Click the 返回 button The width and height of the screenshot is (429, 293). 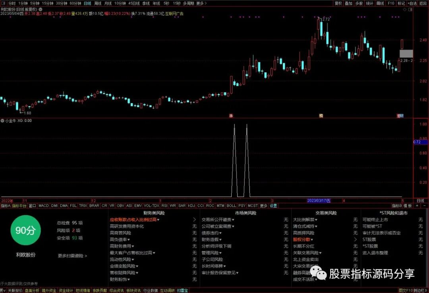coord(423,3)
